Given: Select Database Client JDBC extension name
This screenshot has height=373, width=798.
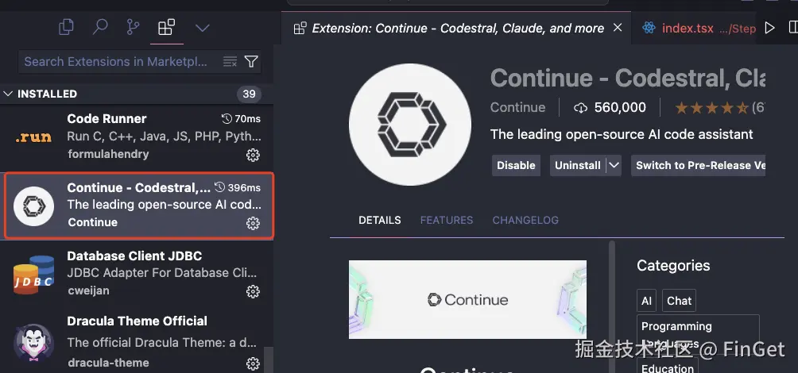Looking at the screenshot, I should click(x=134, y=256).
